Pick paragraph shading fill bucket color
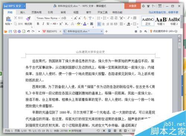186x136 pixels. pyautogui.click(x=128, y=24)
